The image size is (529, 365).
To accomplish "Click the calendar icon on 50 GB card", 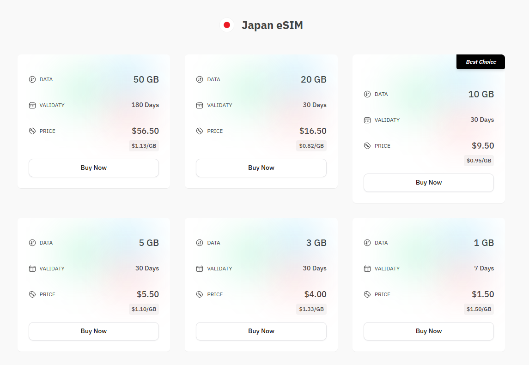I will coord(32,105).
